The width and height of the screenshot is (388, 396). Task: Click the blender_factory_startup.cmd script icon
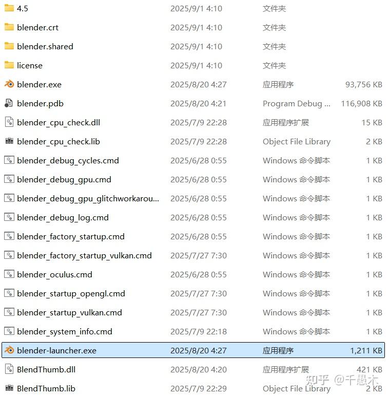[x=9, y=236]
